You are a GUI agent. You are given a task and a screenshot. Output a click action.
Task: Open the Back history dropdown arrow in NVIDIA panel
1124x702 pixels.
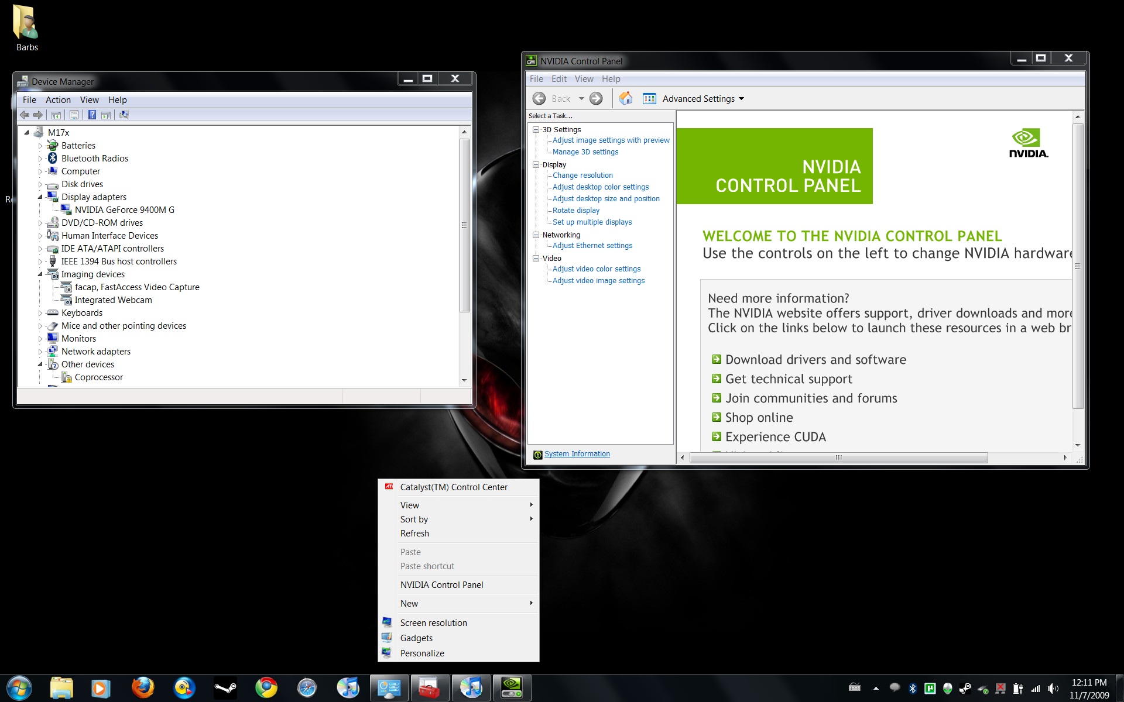pyautogui.click(x=581, y=98)
